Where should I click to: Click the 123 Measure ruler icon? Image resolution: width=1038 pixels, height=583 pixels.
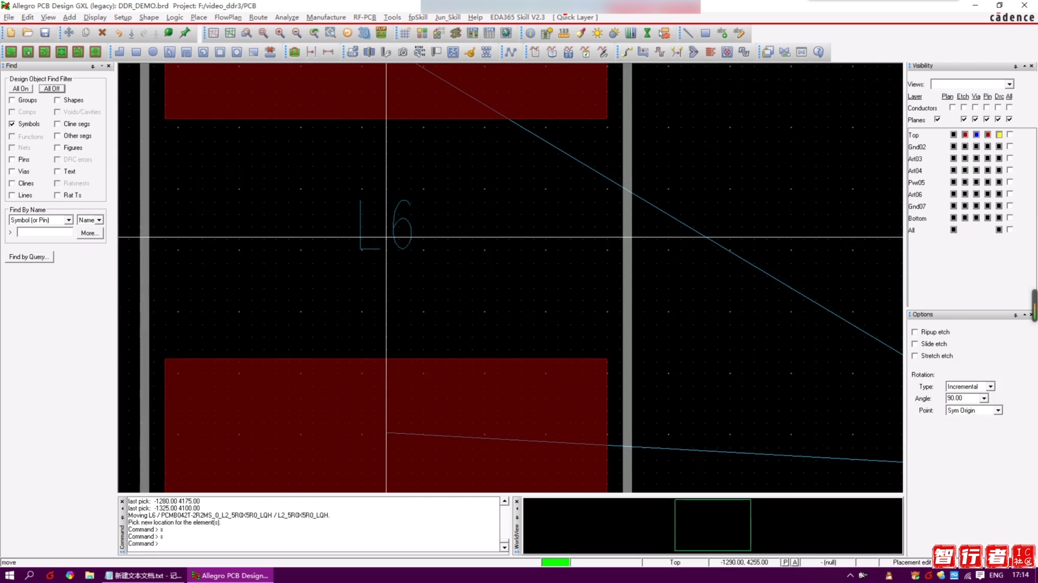[x=564, y=33]
